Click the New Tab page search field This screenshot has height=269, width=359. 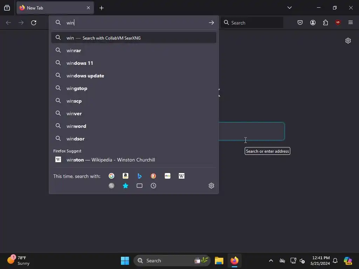coord(252,131)
